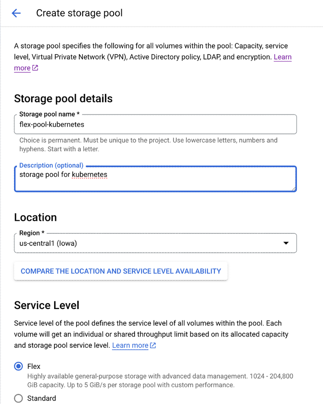Image resolution: width=323 pixels, height=404 pixels.
Task: Click the Standard option label text
Action: tap(42, 398)
